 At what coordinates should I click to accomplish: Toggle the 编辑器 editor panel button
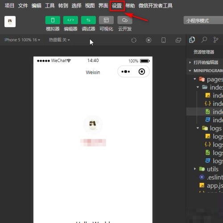(x=70, y=20)
